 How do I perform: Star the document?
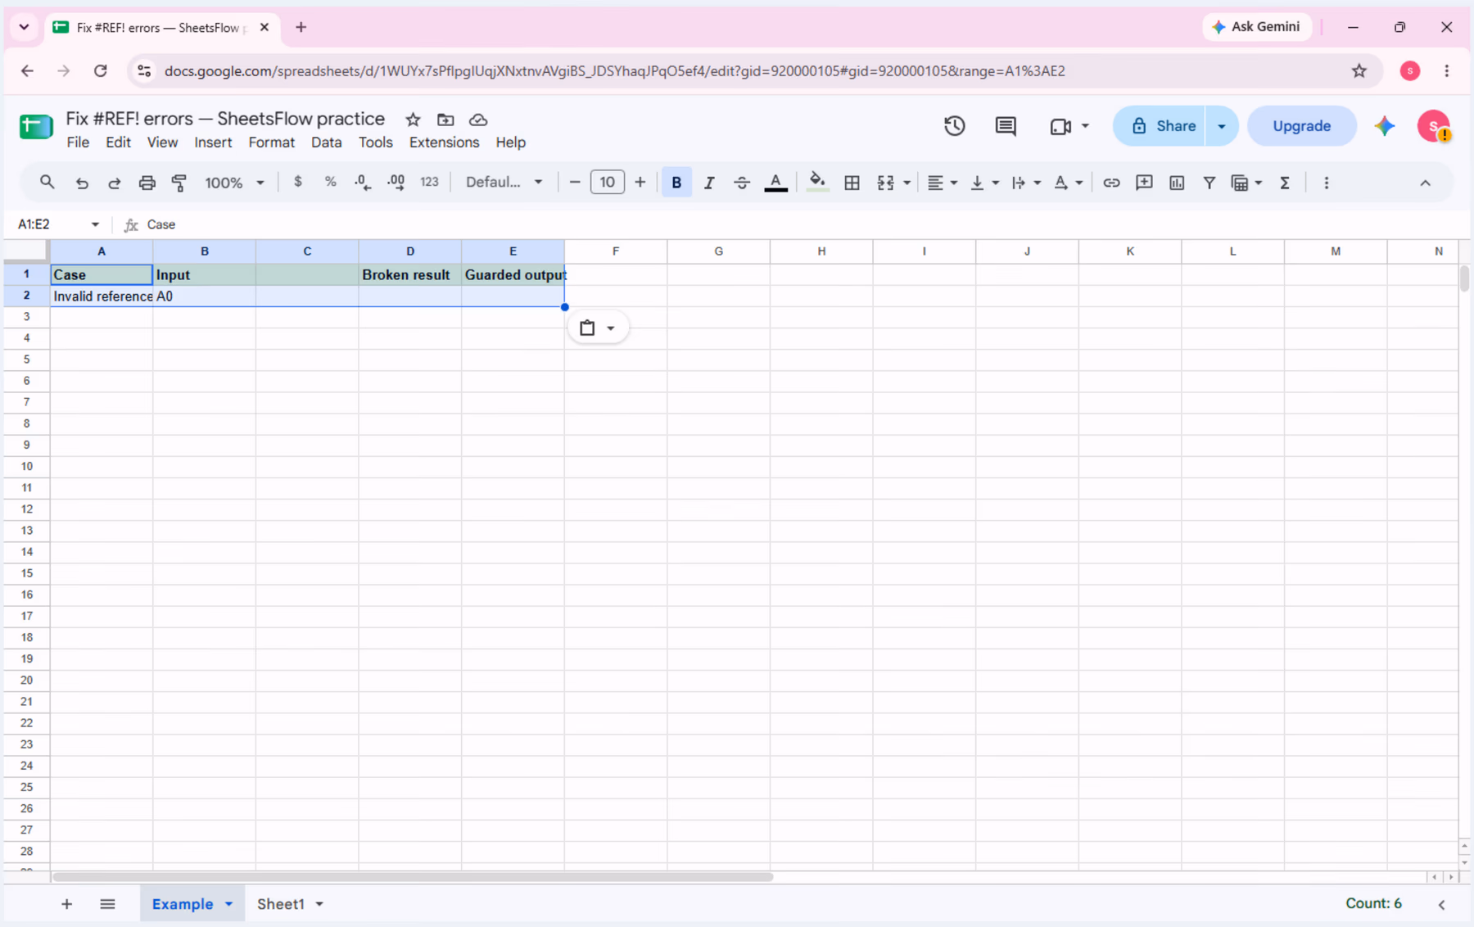click(413, 120)
